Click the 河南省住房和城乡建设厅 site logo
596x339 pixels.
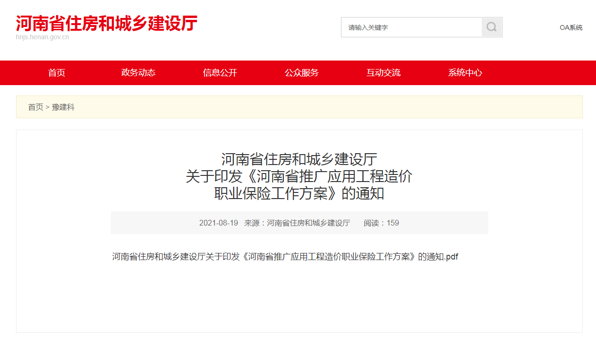point(106,23)
